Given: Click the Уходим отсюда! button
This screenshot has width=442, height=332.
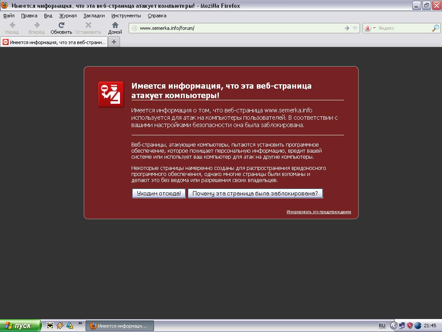Looking at the screenshot, I should pos(159,193).
